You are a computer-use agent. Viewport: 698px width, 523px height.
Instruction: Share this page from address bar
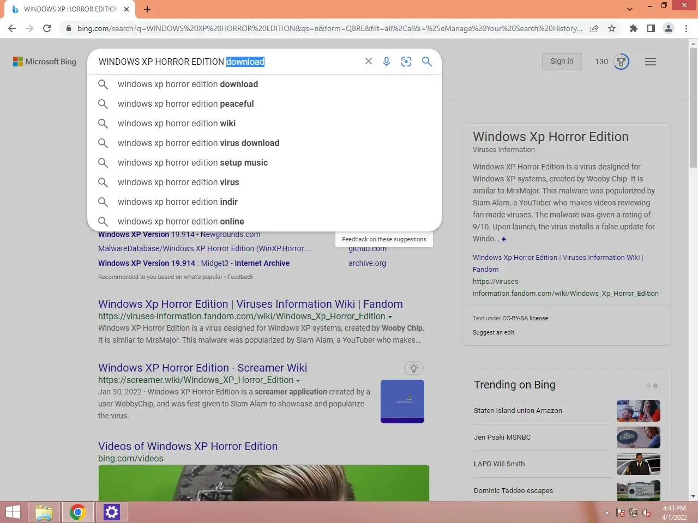[594, 28]
